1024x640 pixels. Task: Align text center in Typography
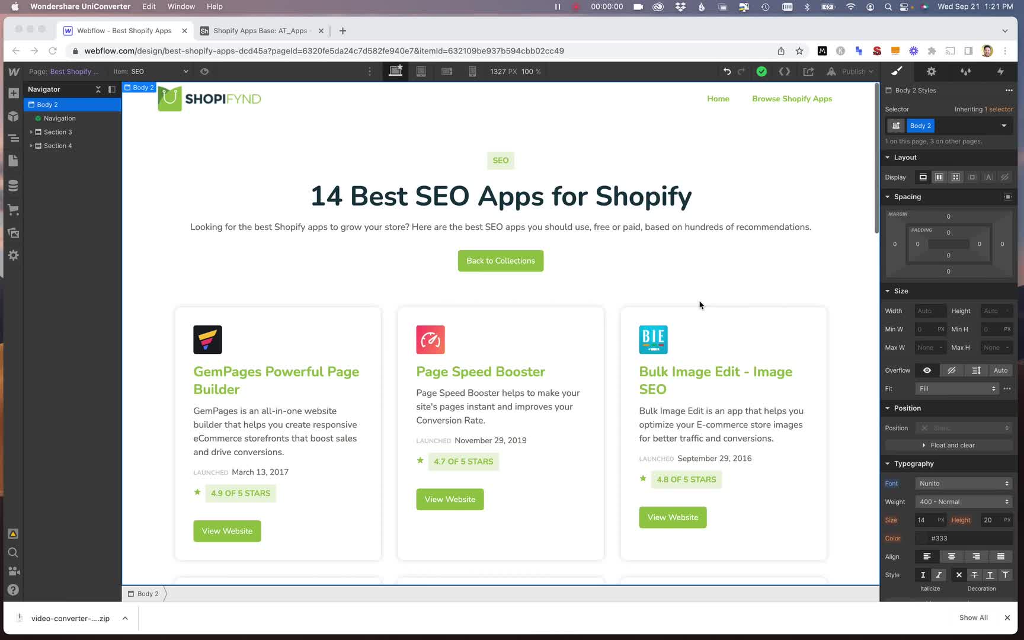click(952, 556)
